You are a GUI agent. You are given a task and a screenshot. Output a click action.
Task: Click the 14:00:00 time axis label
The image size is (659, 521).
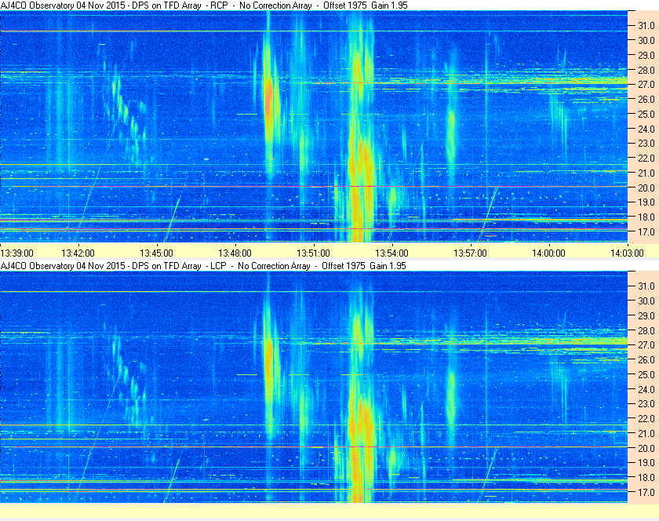coord(548,253)
